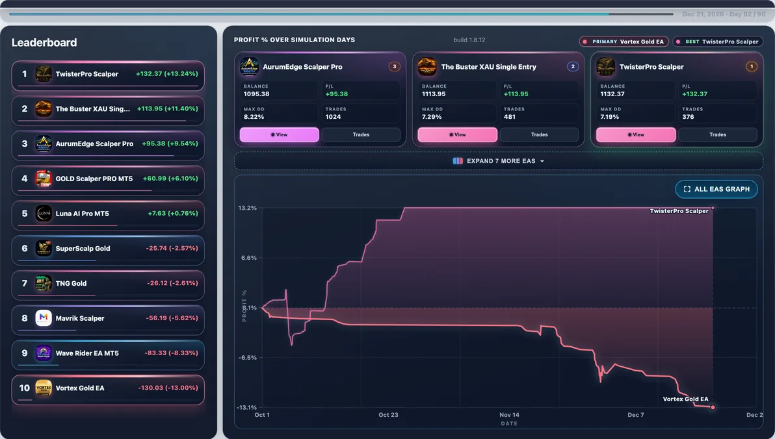Click the Oct 23 date axis label
Screen dimensions: 775x439
389,415
